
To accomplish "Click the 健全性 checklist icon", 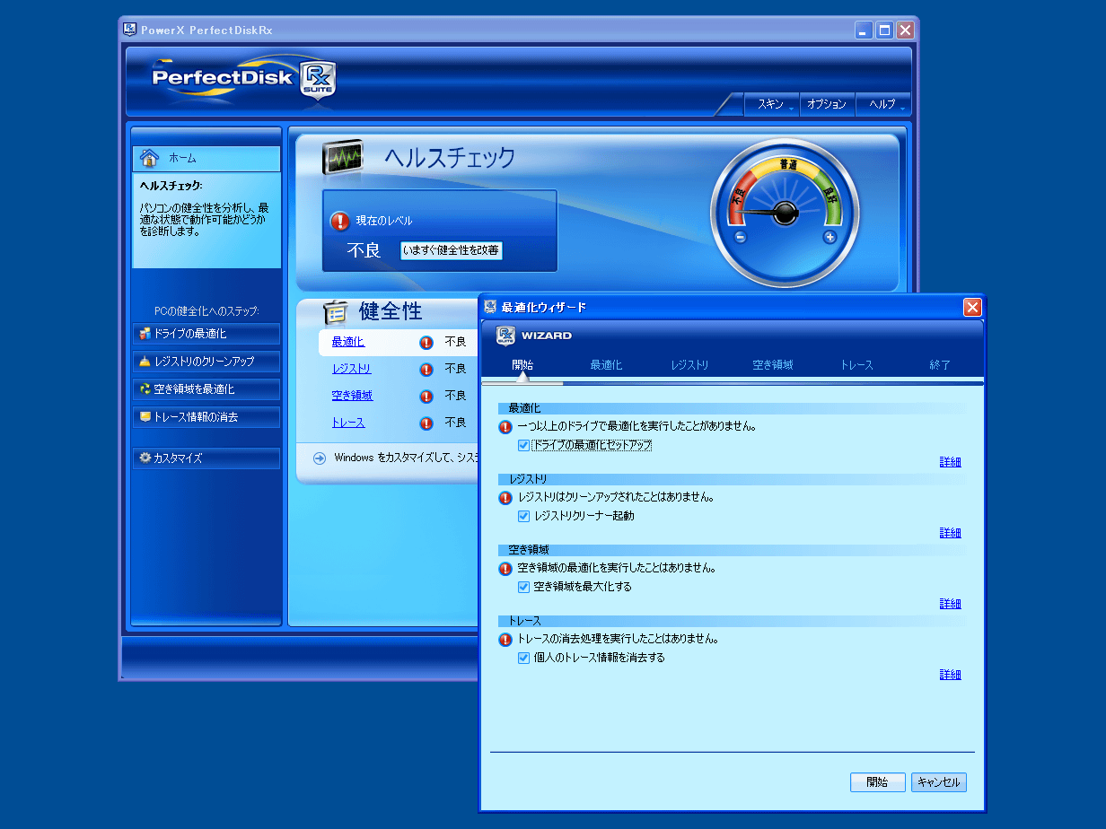I will (x=336, y=312).
